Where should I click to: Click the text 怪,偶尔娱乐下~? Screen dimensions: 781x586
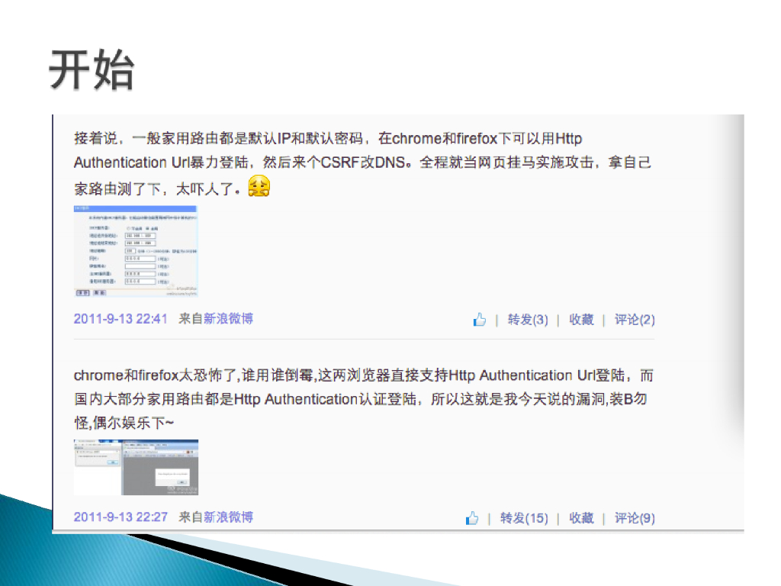(x=124, y=423)
